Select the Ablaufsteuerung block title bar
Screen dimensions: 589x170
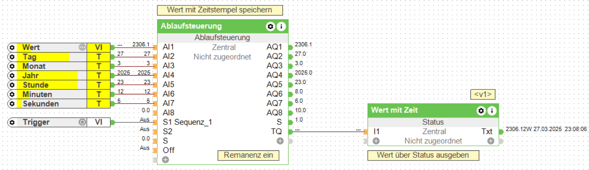point(209,27)
